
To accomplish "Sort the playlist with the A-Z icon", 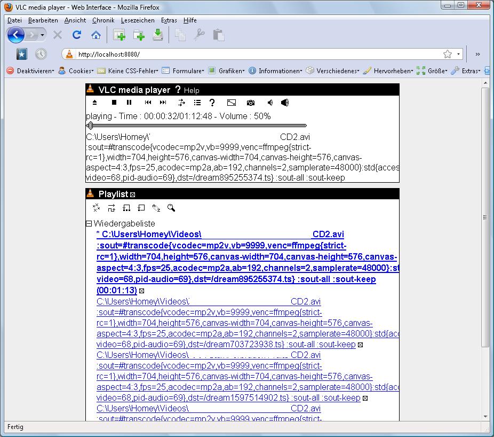I will point(156,208).
